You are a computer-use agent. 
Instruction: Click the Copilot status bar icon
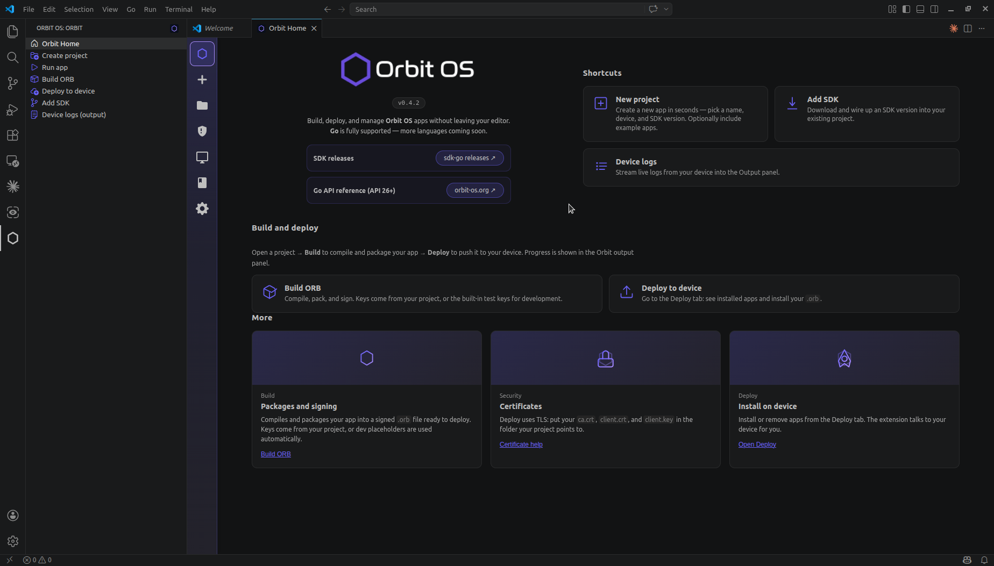coord(967,560)
